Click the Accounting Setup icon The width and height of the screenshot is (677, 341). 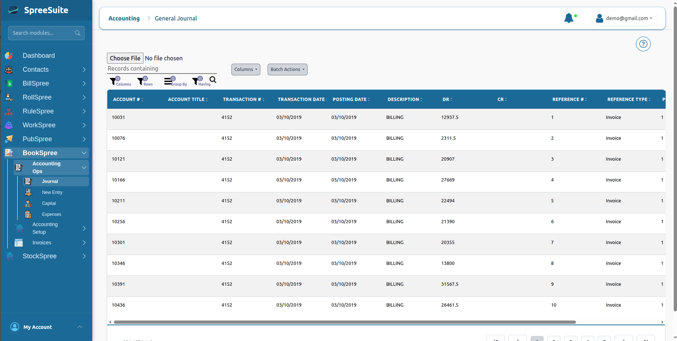coord(19,228)
